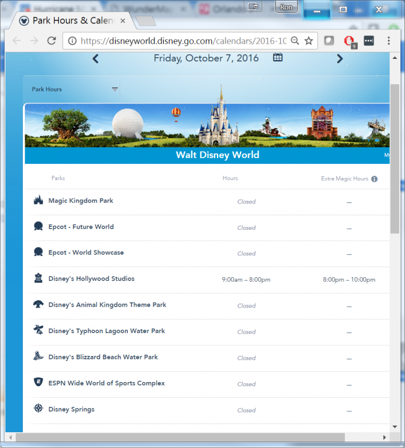
Task: Select the Park Hours & Calendar tab
Action: pyautogui.click(x=70, y=20)
